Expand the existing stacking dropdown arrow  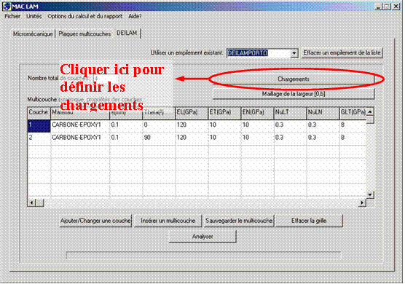294,53
